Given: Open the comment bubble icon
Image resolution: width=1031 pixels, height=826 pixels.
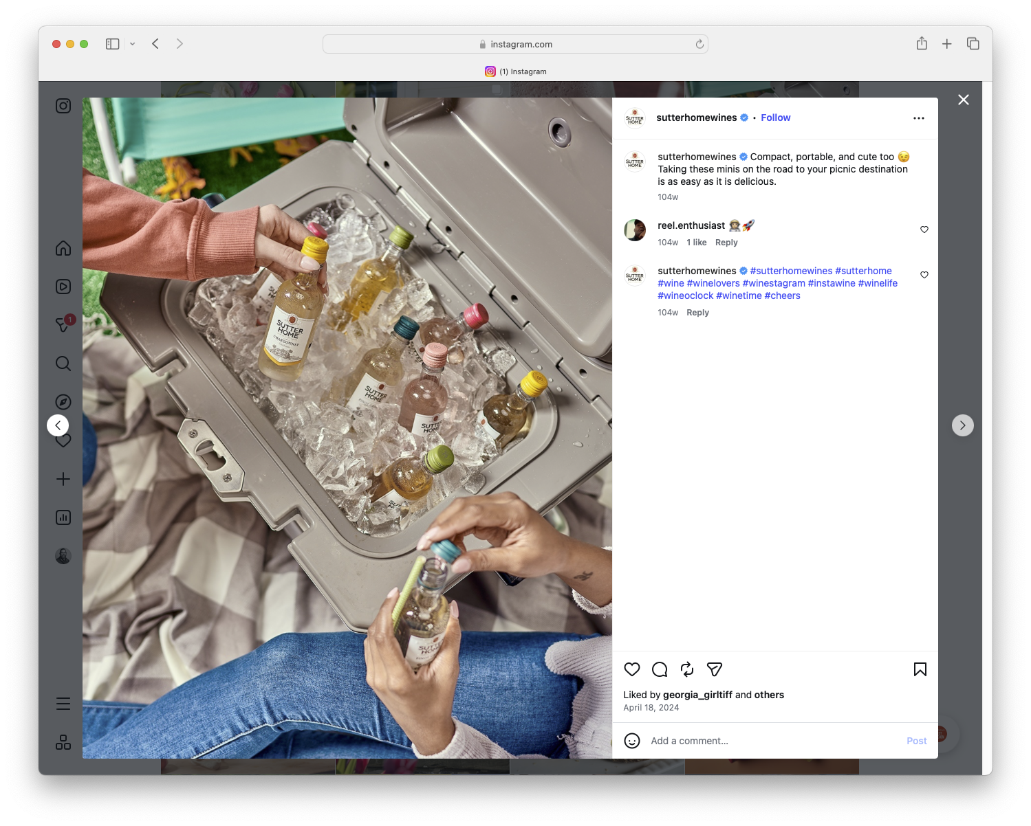Looking at the screenshot, I should coord(659,669).
